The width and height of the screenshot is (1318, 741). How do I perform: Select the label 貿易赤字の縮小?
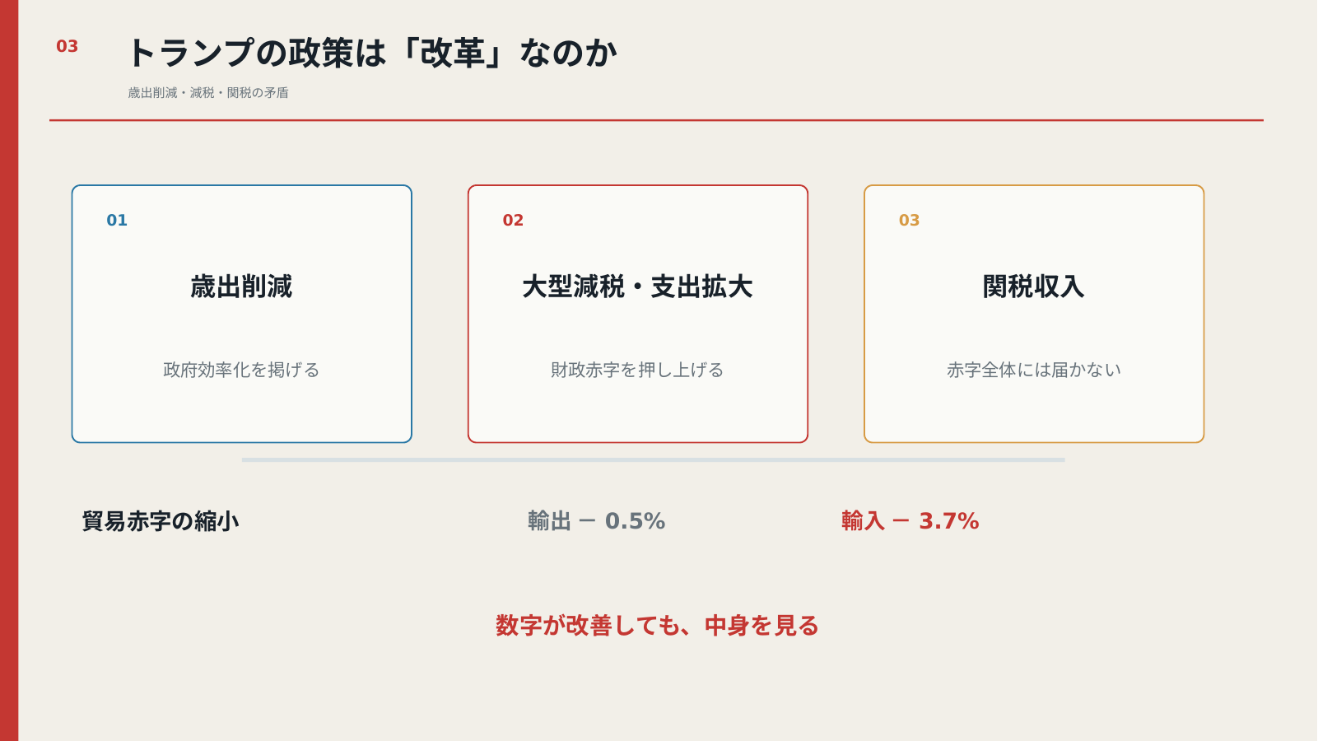click(x=161, y=521)
